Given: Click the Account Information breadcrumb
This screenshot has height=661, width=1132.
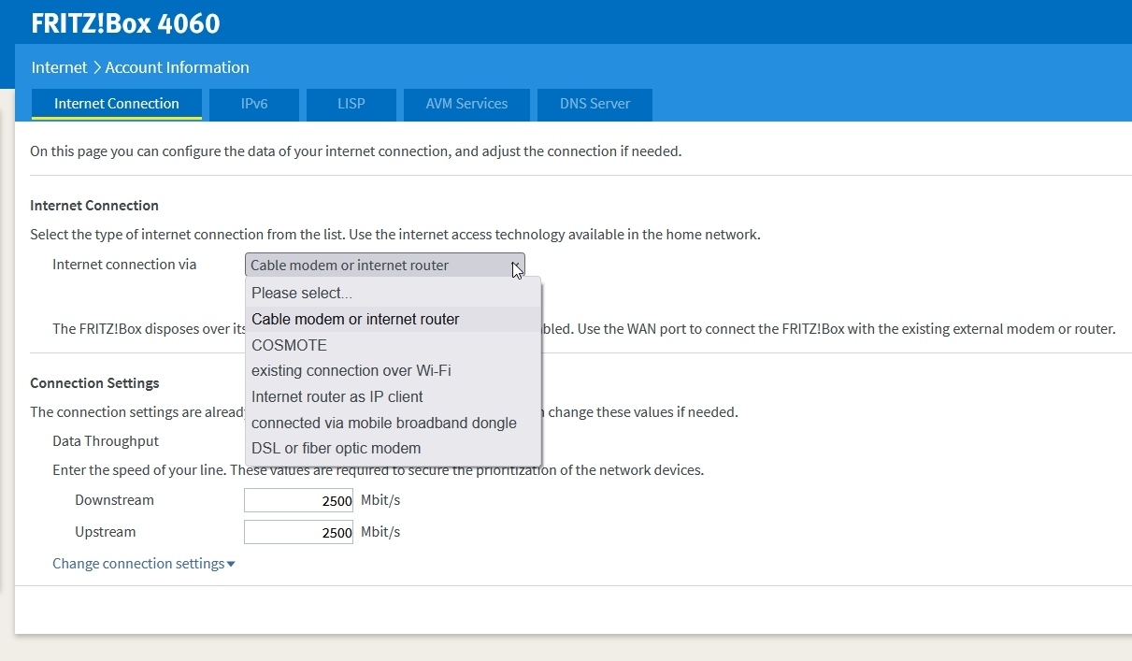Looking at the screenshot, I should (x=177, y=67).
